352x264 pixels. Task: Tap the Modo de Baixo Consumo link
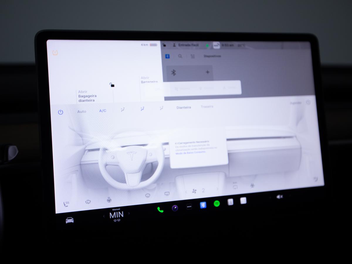pyautogui.click(x=191, y=153)
